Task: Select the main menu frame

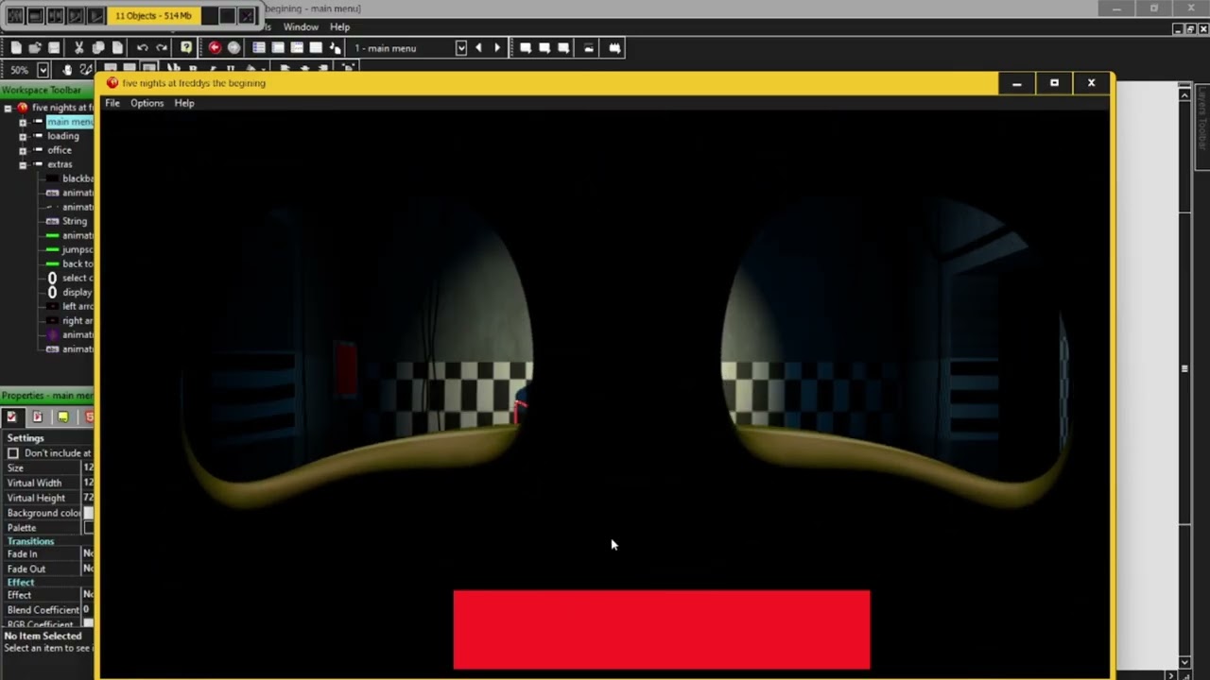Action: [70, 122]
